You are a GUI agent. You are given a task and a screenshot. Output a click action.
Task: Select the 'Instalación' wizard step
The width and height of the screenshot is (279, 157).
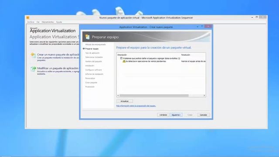pos(90,66)
